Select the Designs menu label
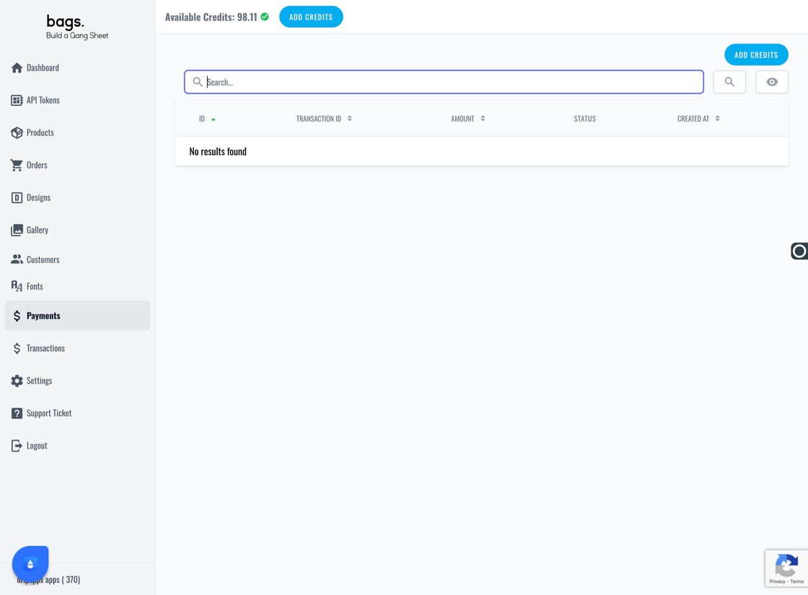This screenshot has height=595, width=808. pos(39,198)
